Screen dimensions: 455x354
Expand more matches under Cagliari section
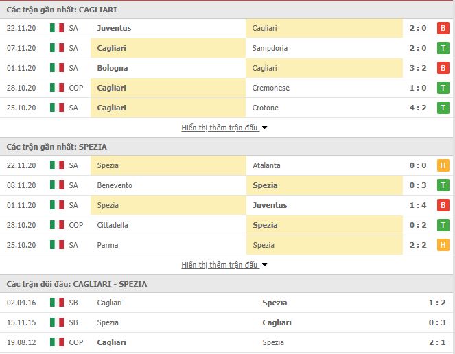point(220,128)
